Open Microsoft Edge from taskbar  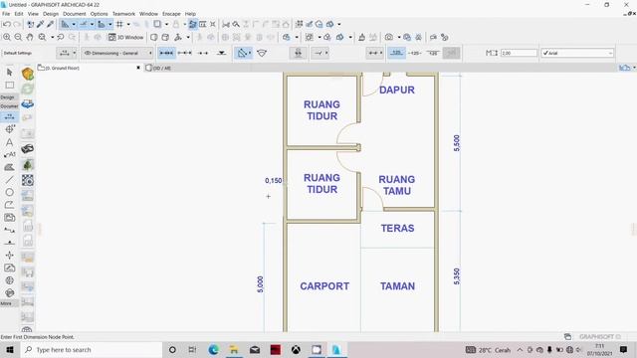tap(213, 350)
